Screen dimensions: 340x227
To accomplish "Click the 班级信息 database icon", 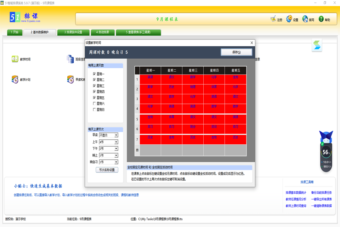I will coord(70,59).
